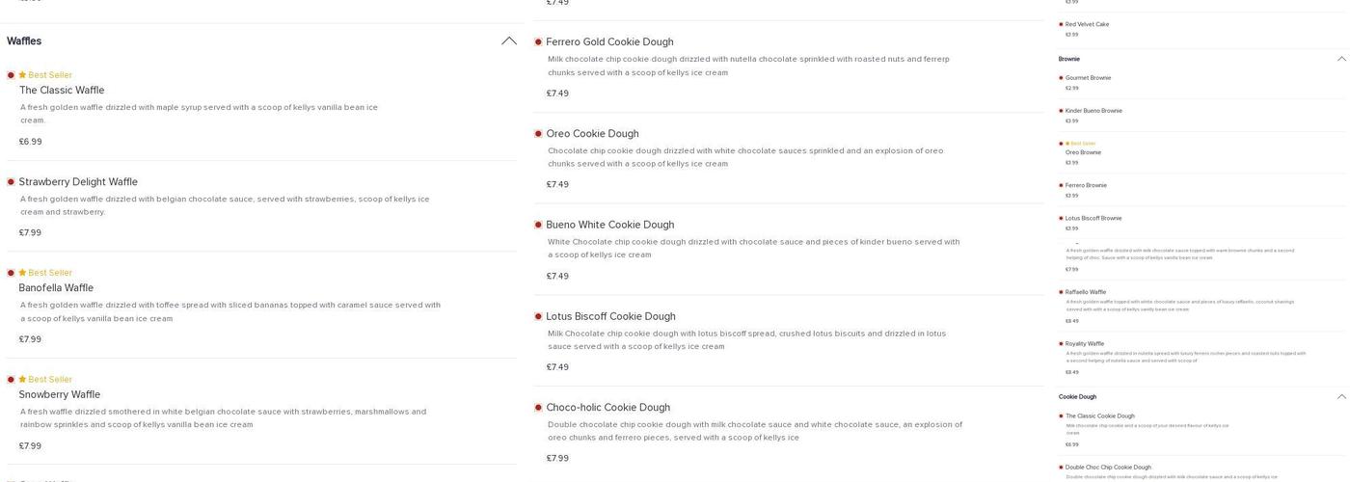This screenshot has height=482, width=1350.
Task: Collapse the Cookie Dough section chevron
Action: click(x=1340, y=397)
